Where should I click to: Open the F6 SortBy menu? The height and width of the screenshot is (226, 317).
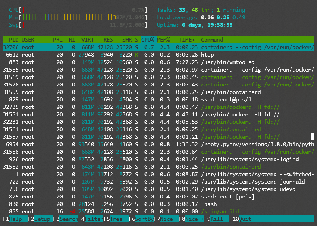coord(141,219)
